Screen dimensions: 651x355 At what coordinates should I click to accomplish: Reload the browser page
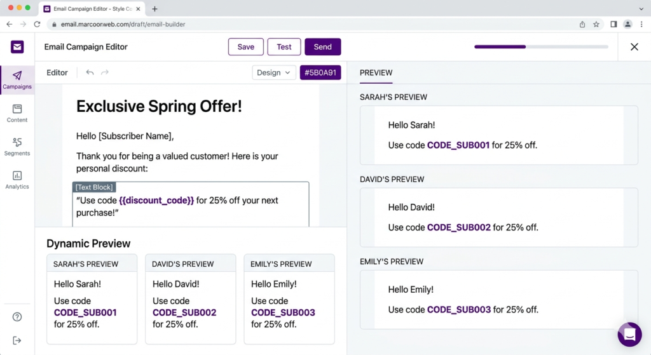click(37, 24)
